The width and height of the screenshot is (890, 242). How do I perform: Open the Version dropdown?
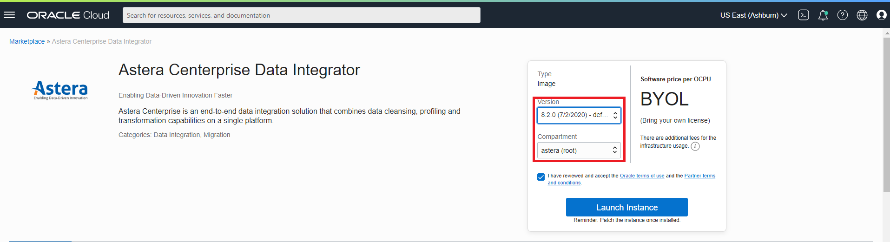579,115
